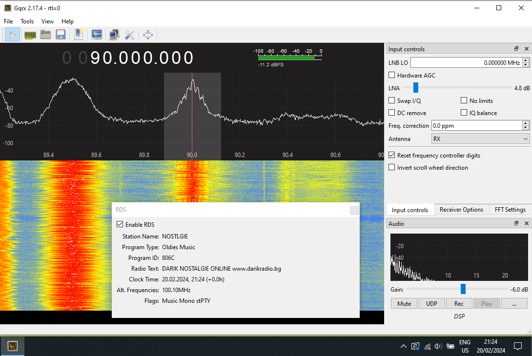
Task: Open the taskbar clock 21:24
Action: click(x=491, y=346)
